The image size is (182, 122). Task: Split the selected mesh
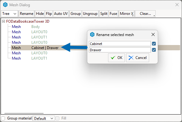[104, 14]
